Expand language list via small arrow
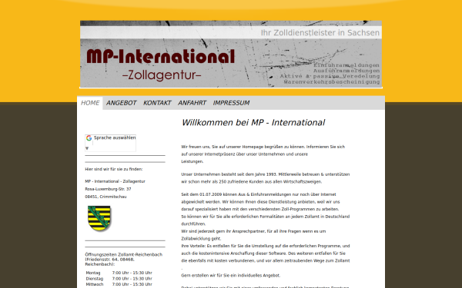The width and height of the screenshot is (462, 288). click(87, 148)
